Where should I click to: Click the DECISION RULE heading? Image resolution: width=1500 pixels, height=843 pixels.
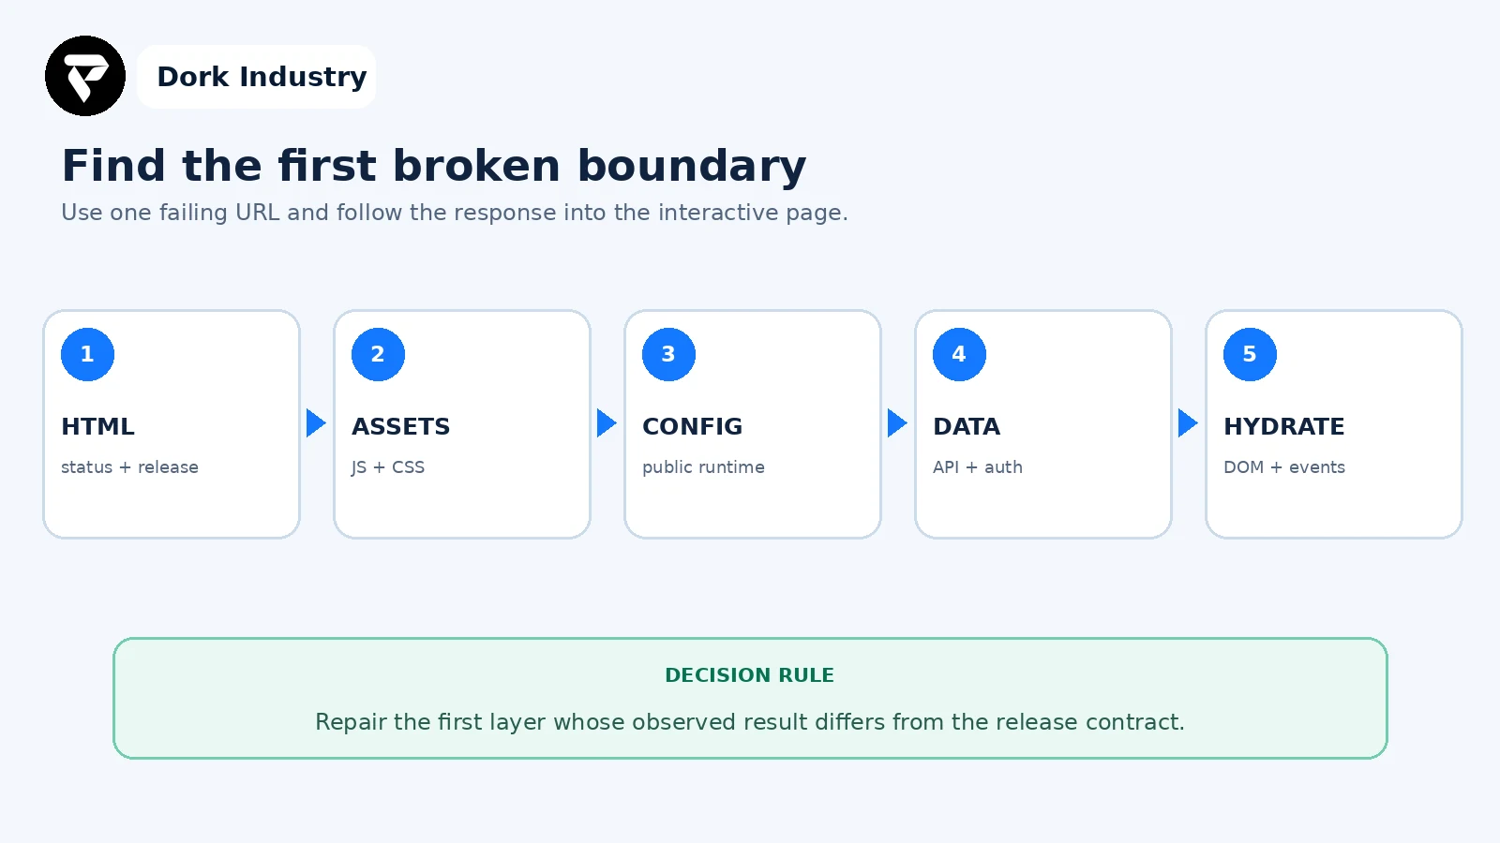point(749,675)
